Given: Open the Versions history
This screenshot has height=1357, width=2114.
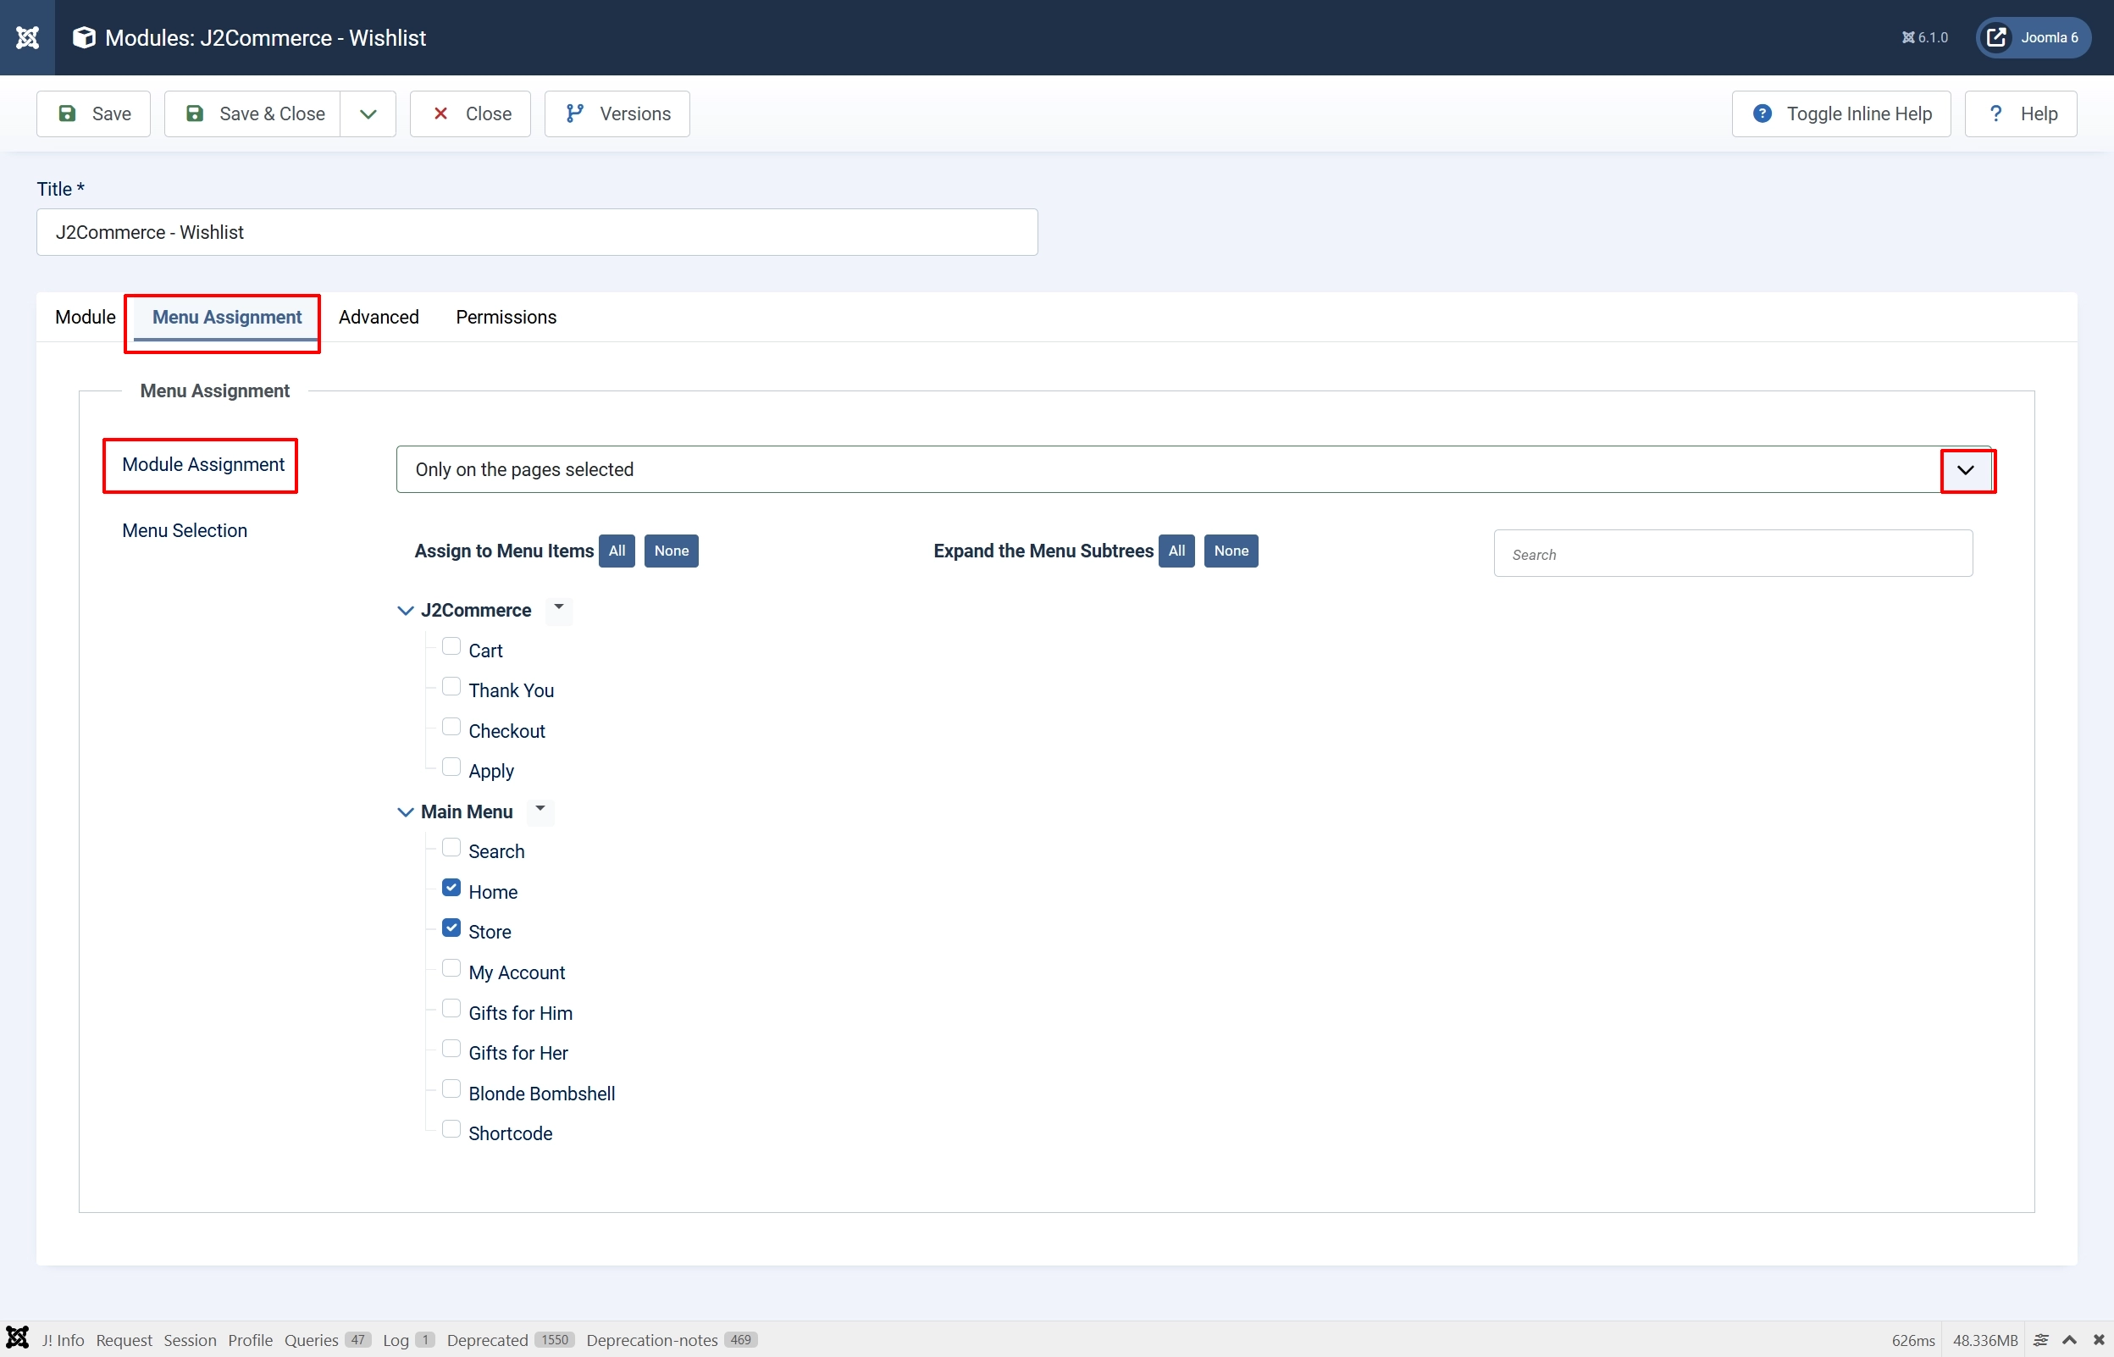Looking at the screenshot, I should (617, 114).
